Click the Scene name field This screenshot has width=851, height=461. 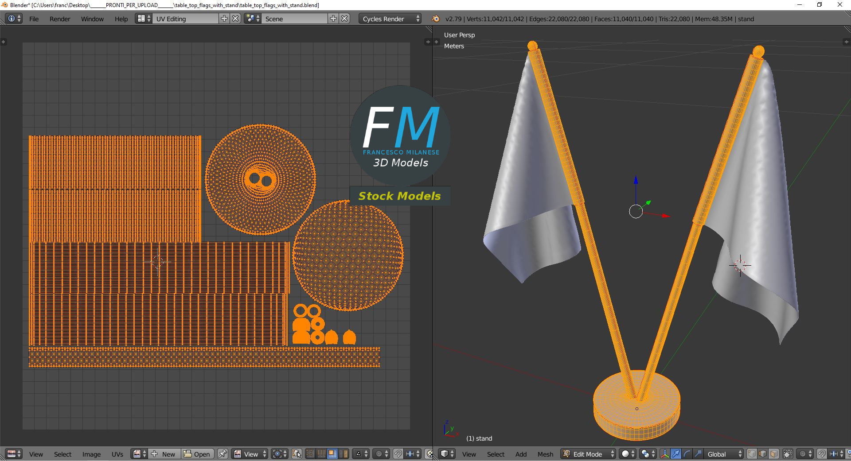[x=295, y=19]
